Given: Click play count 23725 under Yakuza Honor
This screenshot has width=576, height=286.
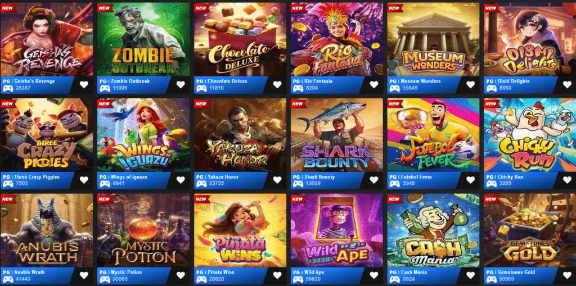Looking at the screenshot, I should 216,183.
